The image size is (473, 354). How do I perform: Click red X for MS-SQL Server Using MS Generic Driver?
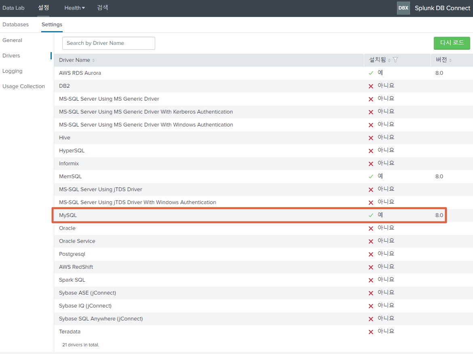click(371, 99)
